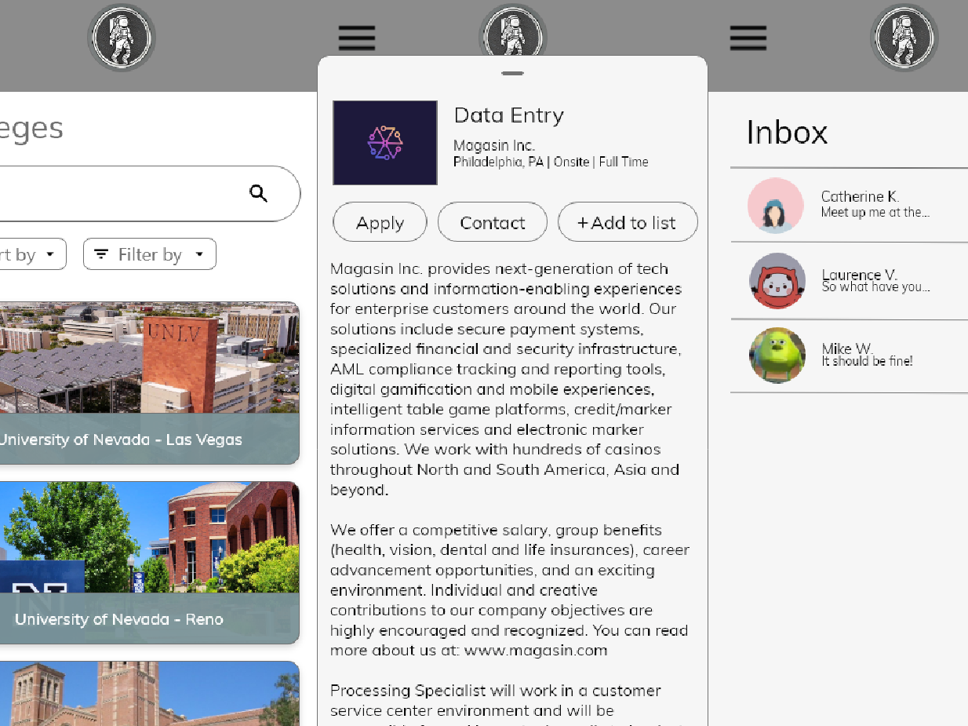Viewport: 968px width, 726px height.
Task: Open the Catherine K. conversation
Action: coord(849,206)
